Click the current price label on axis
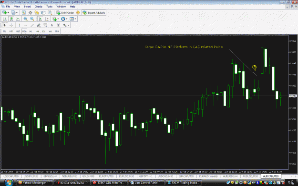Viewport: 298px width, 186px height. click(293, 96)
